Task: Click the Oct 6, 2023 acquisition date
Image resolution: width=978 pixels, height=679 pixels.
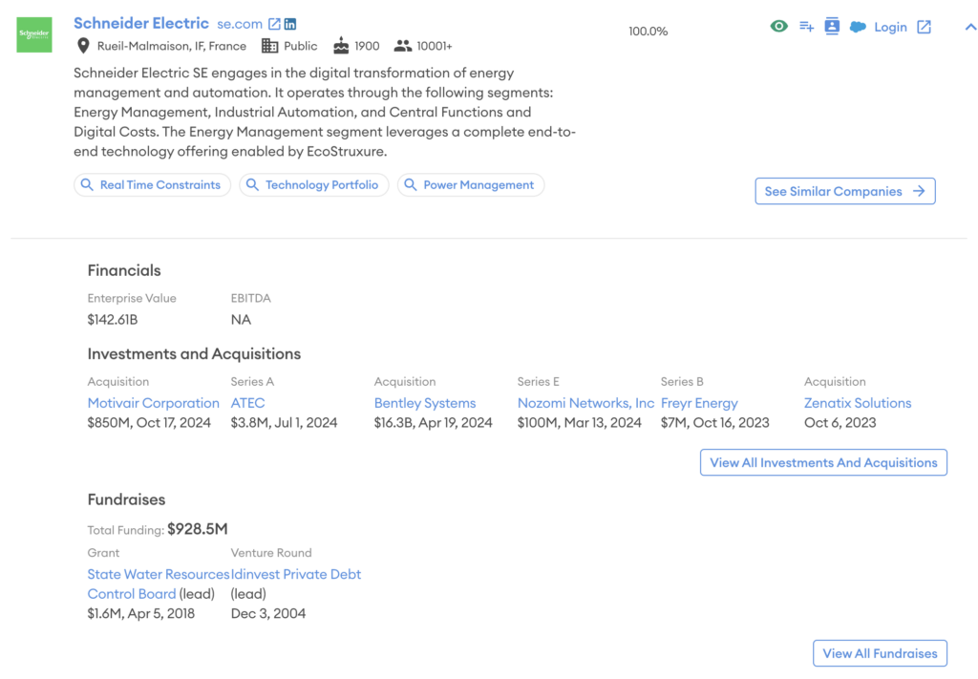Action: pos(840,423)
